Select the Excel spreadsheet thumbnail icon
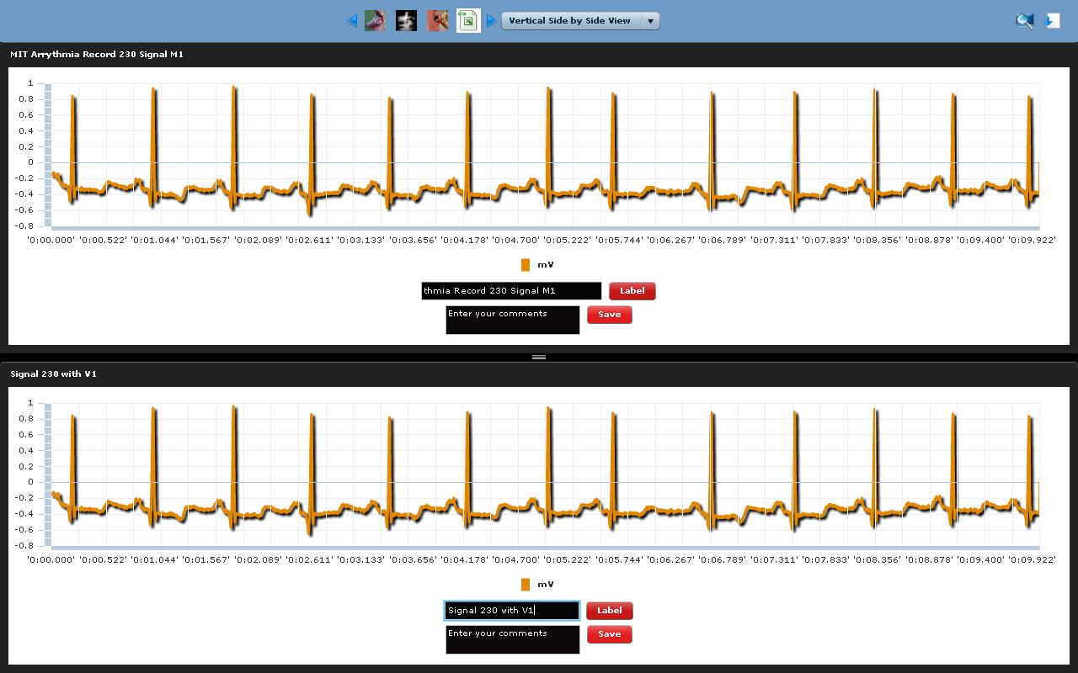This screenshot has width=1078, height=673. click(468, 21)
